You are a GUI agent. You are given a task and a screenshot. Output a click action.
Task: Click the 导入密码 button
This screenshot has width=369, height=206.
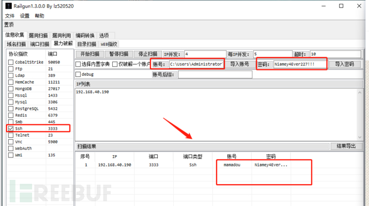[344, 64]
